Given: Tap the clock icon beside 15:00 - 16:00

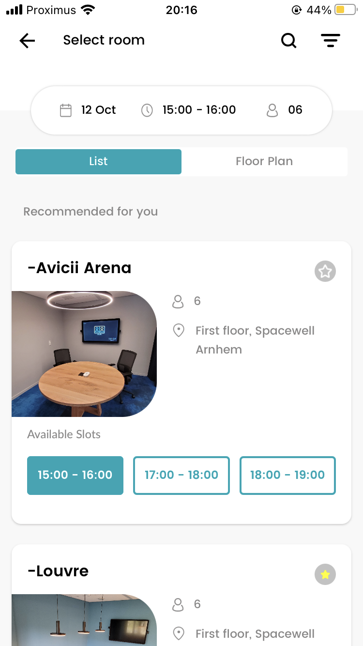Looking at the screenshot, I should click(147, 110).
